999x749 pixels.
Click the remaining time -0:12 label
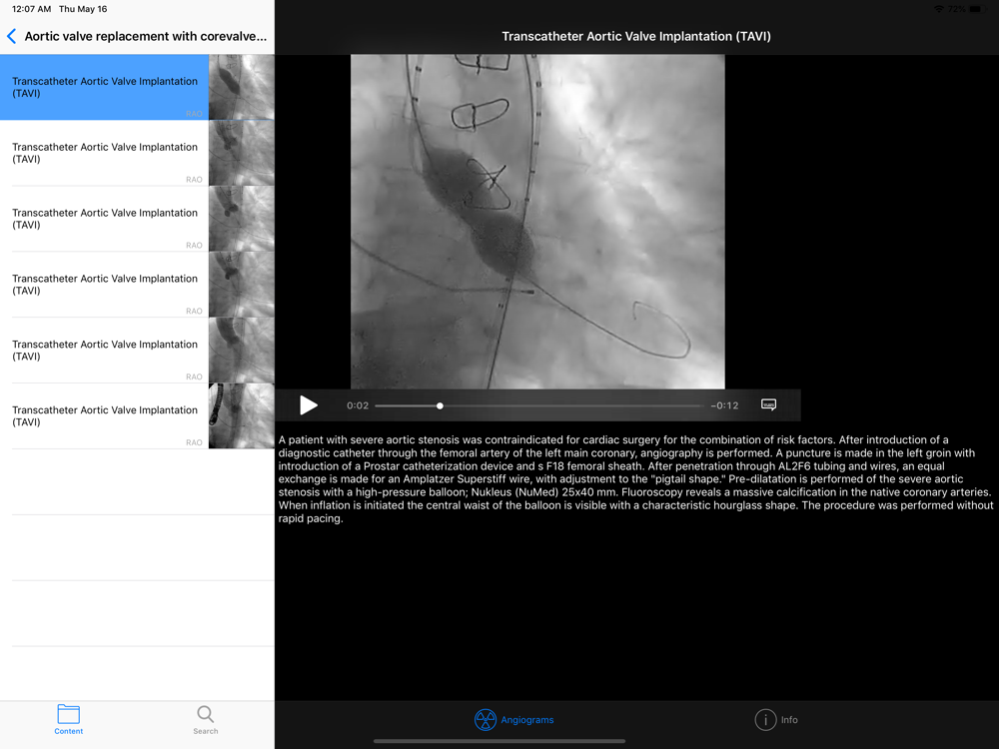(x=724, y=405)
